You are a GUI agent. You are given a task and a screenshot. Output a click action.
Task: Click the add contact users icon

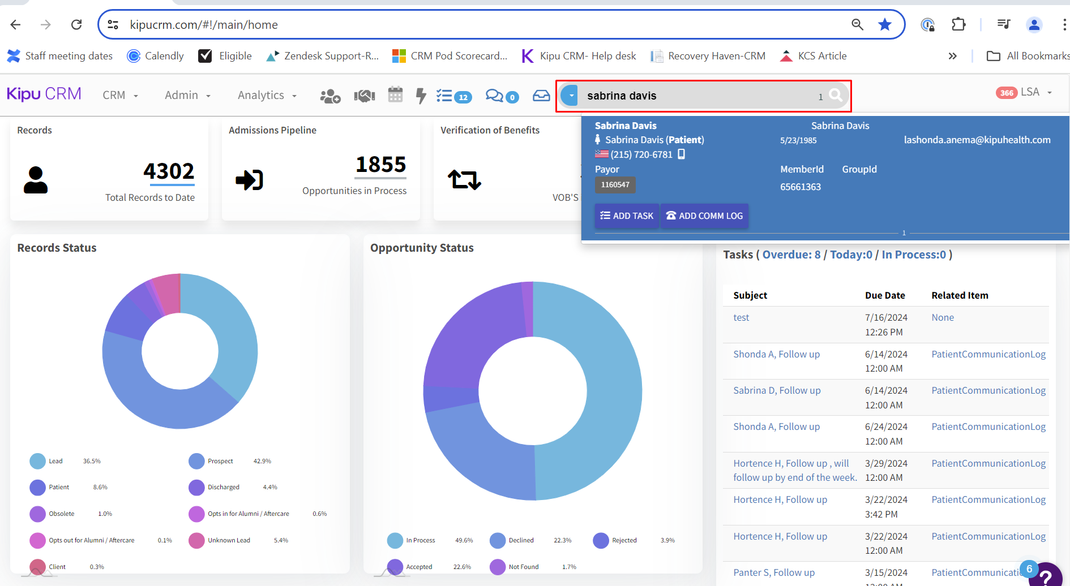coord(330,96)
